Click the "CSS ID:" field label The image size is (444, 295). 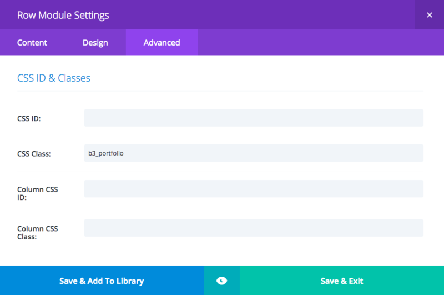click(29, 118)
